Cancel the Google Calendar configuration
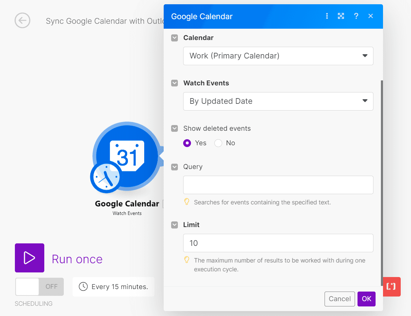This screenshot has height=316, width=411. pyautogui.click(x=339, y=299)
